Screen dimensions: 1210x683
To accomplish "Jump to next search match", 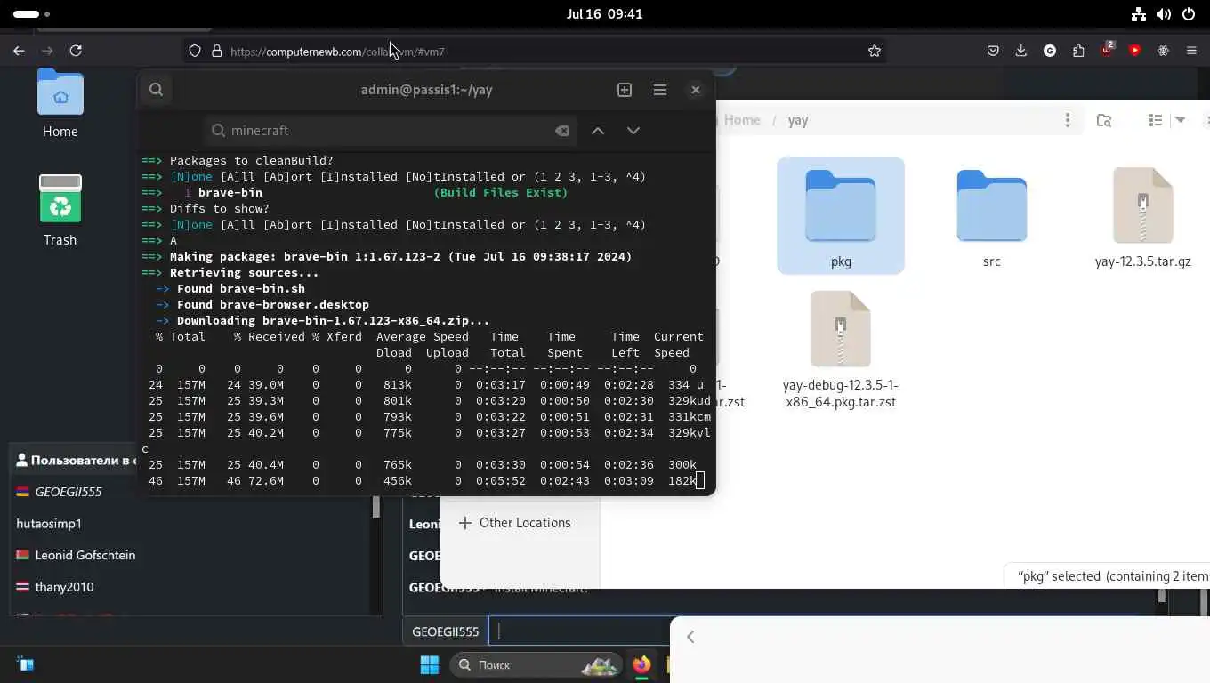I will [633, 131].
